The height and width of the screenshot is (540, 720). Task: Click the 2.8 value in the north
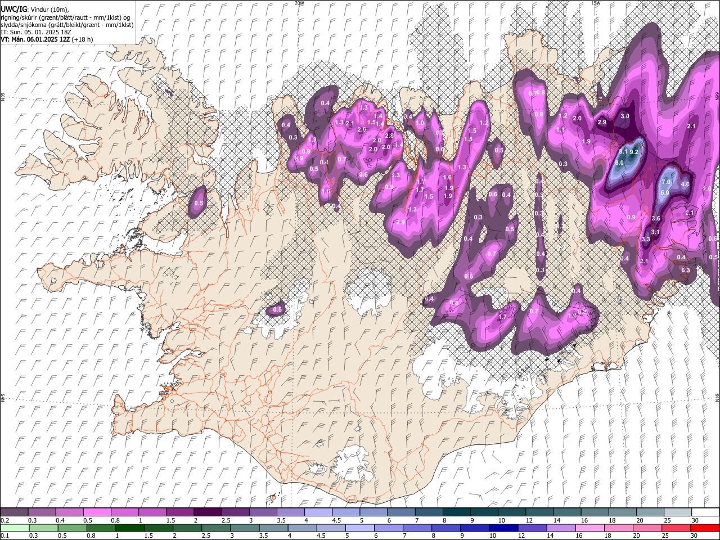pos(389,136)
